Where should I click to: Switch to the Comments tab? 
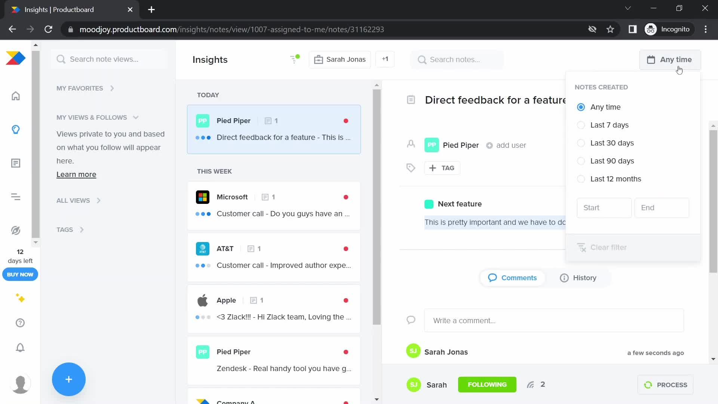(512, 278)
